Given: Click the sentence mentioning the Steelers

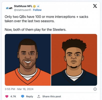Looking at the screenshot, I should click(x=36, y=29).
